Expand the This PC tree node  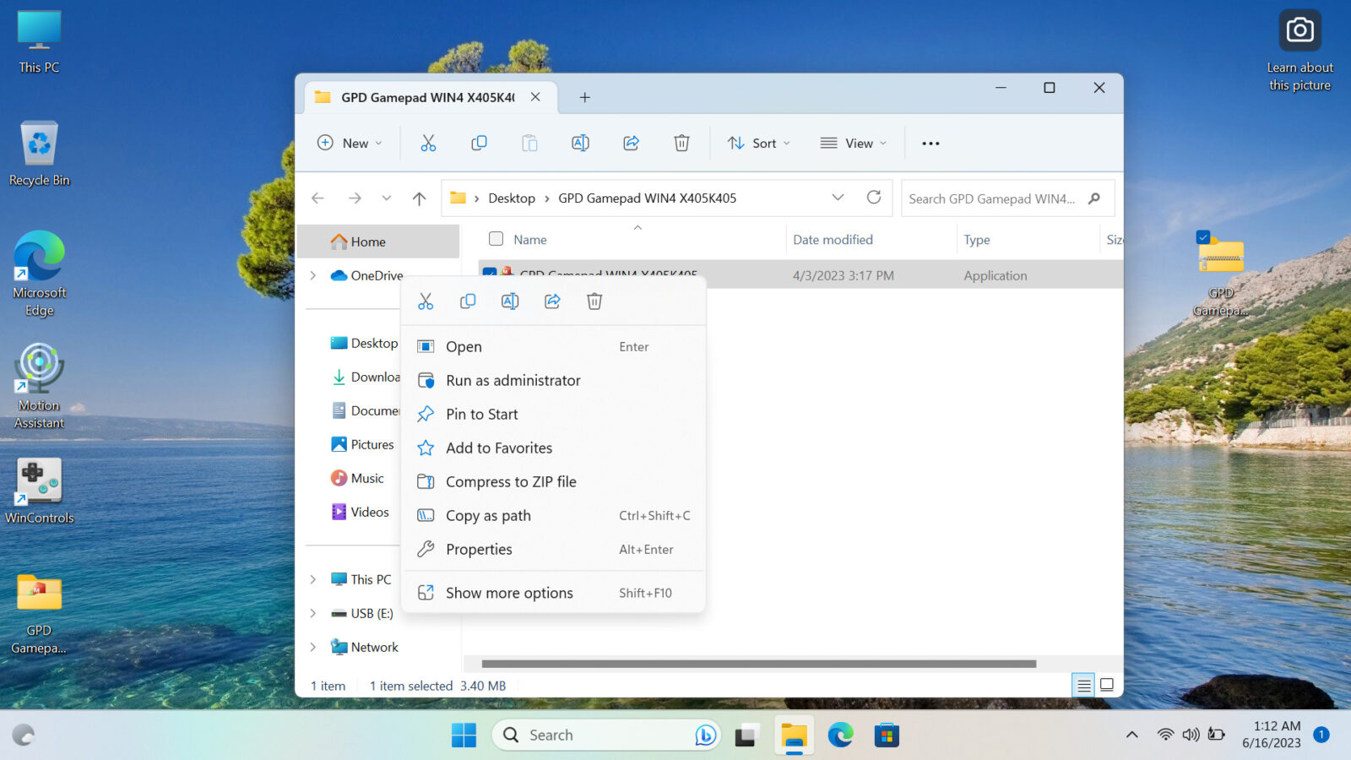click(313, 579)
